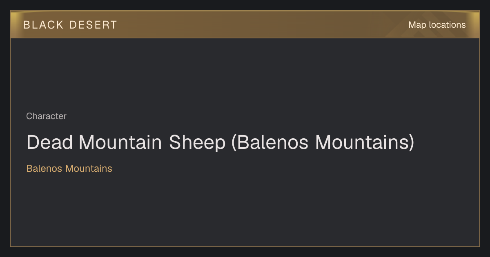Click the empty card area above Character
The image size is (490, 257).
[x=245, y=73]
